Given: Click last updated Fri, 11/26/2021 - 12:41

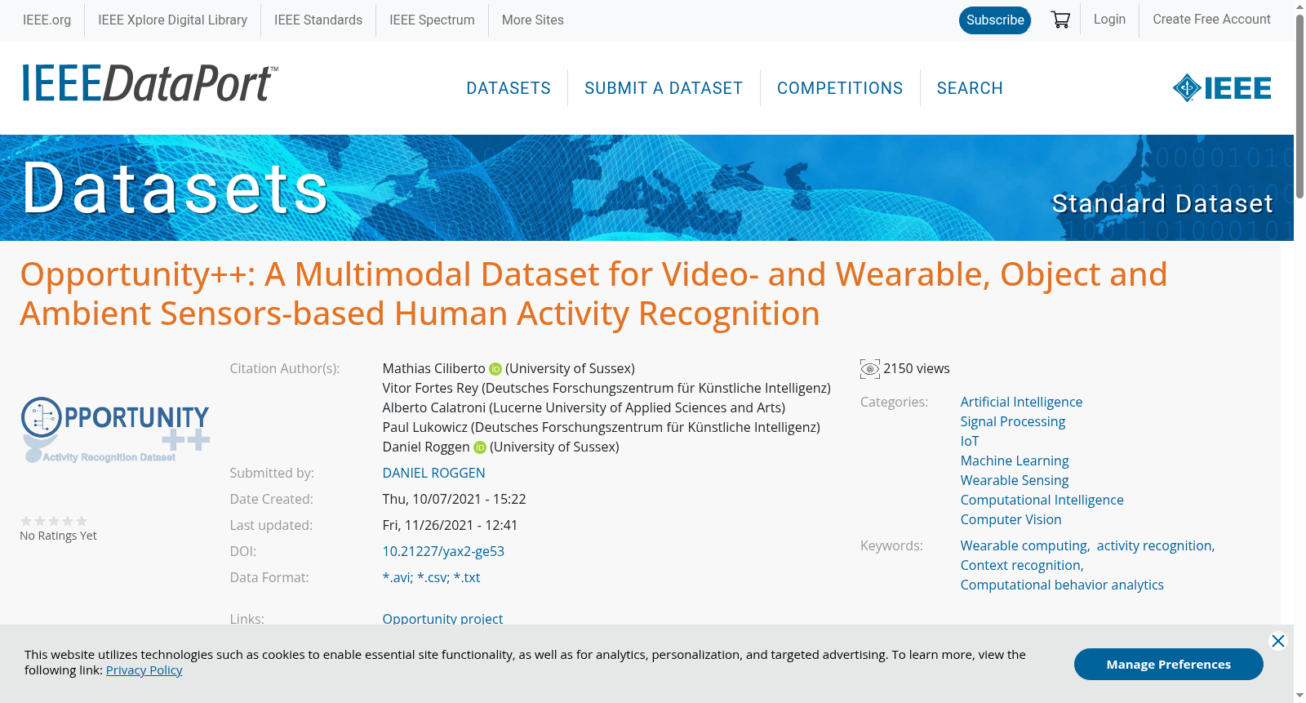Looking at the screenshot, I should click(x=450, y=526).
